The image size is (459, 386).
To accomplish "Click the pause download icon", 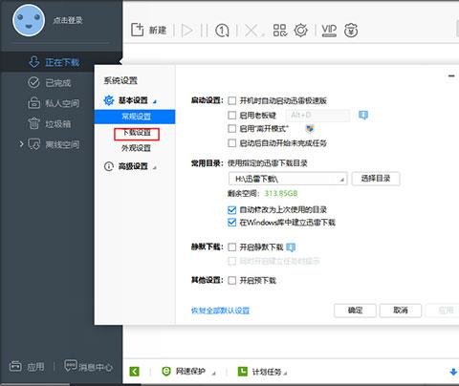I will (x=205, y=31).
